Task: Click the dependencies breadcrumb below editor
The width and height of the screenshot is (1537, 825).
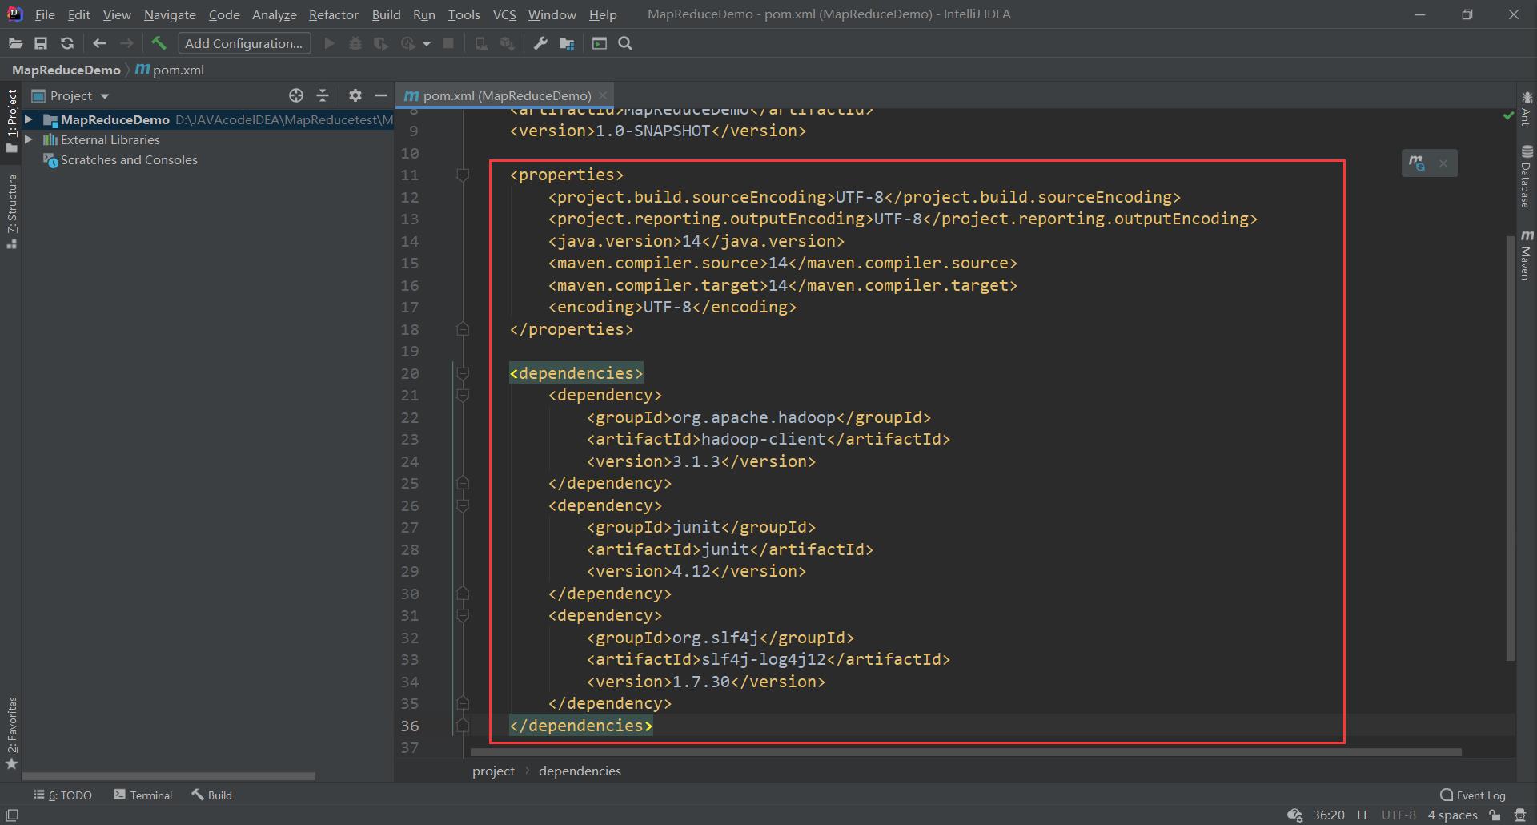Action: pyautogui.click(x=580, y=771)
